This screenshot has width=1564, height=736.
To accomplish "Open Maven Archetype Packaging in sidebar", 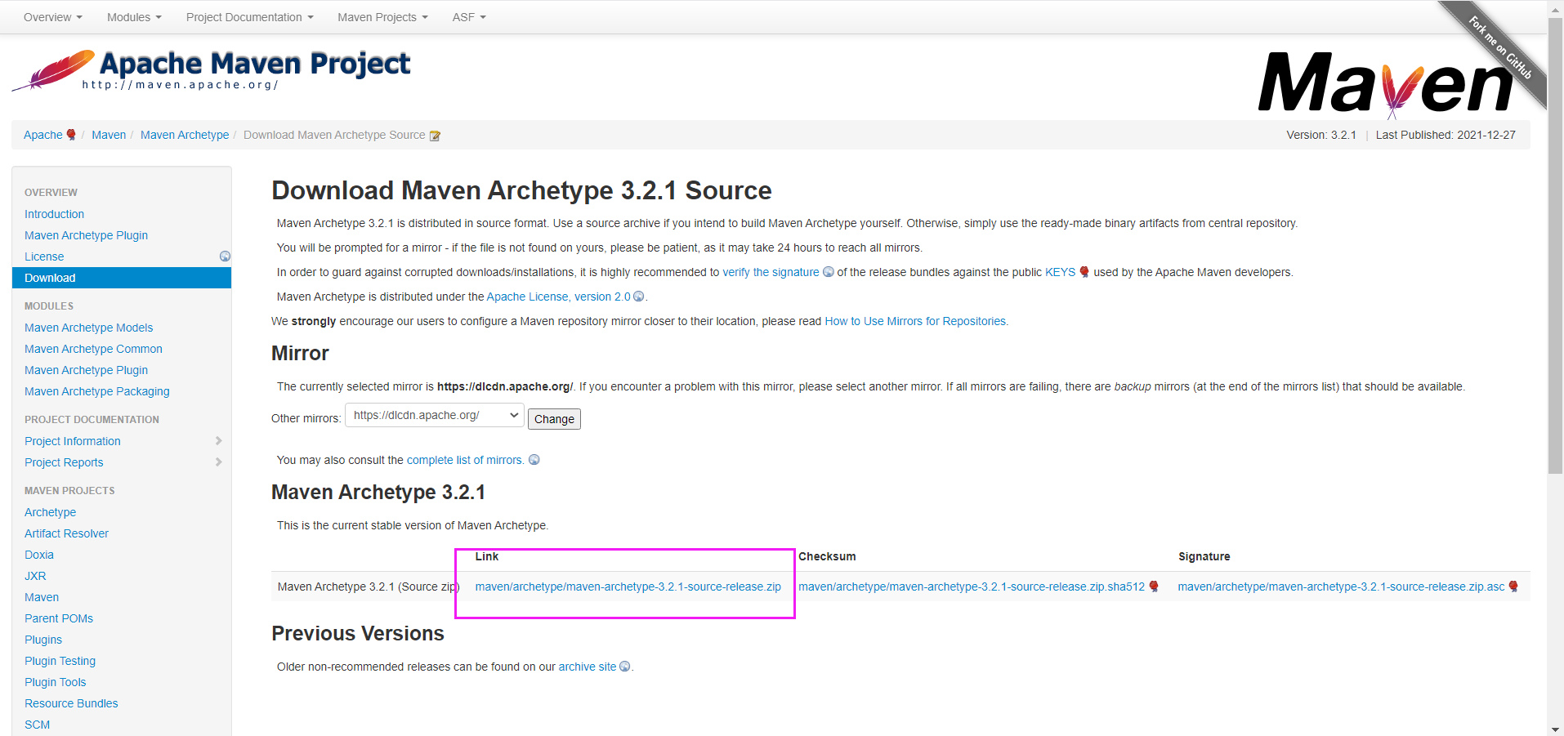I will 97,391.
